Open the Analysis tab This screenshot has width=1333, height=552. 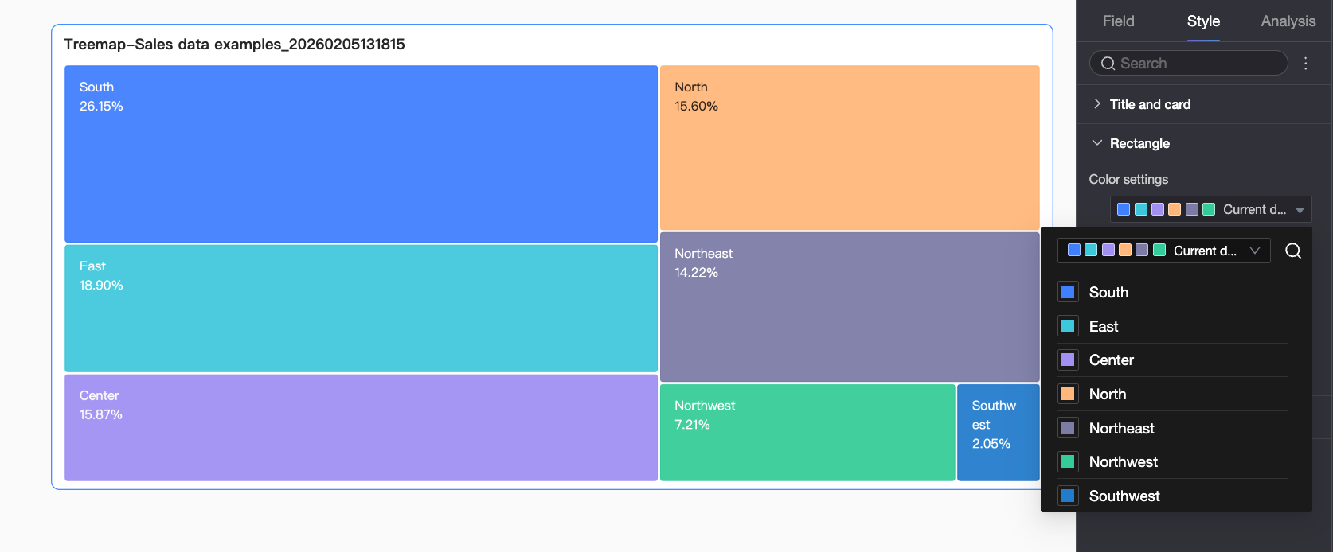point(1288,21)
